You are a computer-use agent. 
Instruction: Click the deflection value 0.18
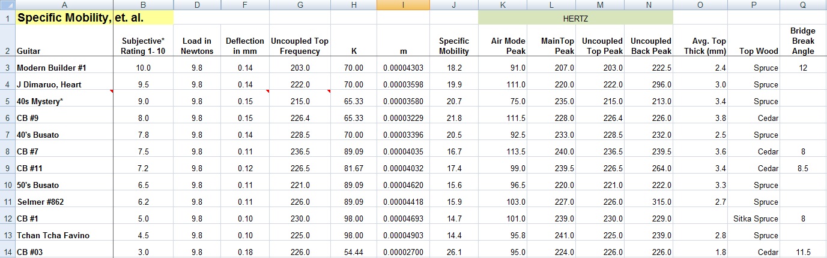pos(245,252)
